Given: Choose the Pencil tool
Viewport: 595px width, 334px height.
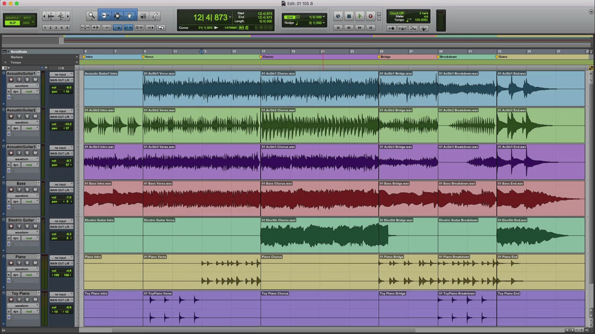Looking at the screenshot, I should (x=155, y=16).
